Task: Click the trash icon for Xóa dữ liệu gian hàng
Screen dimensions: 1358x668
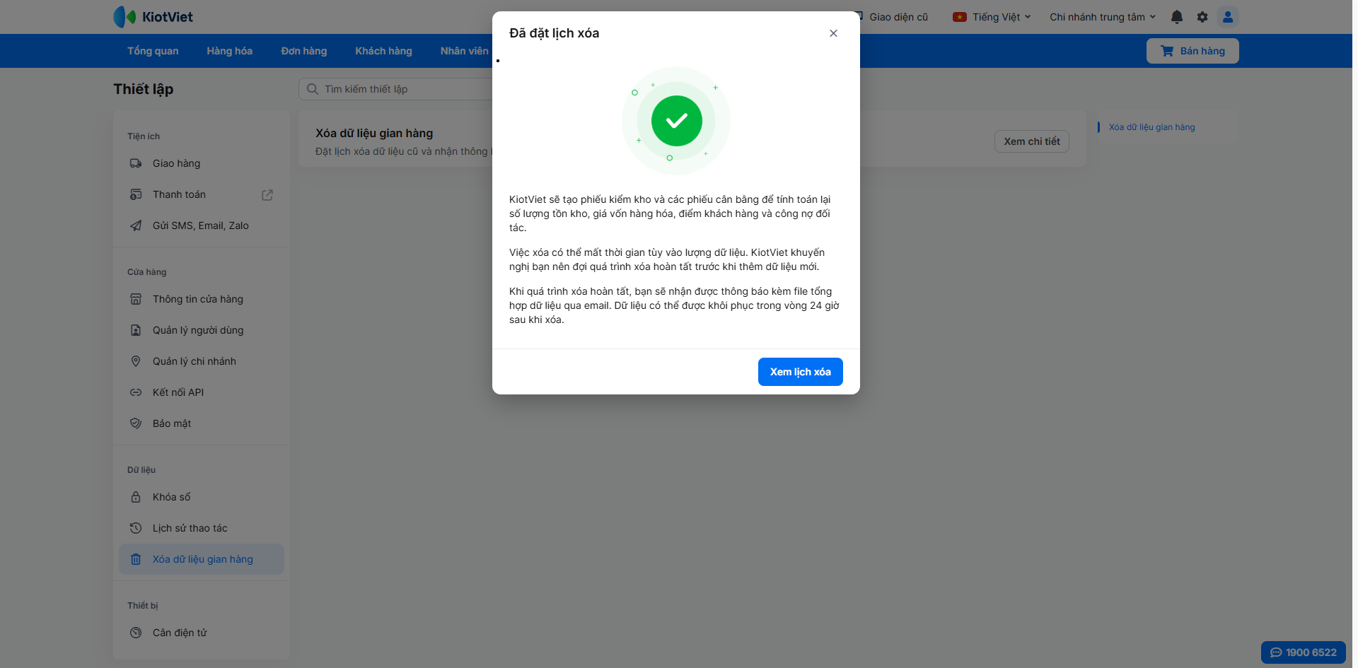Action: point(136,559)
